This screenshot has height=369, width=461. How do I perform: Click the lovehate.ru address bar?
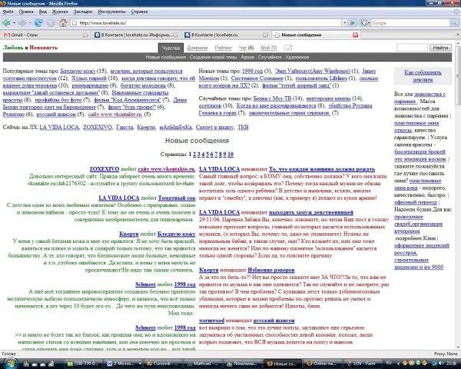[x=200, y=23]
